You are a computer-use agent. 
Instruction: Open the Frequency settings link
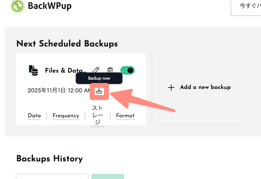coord(66,116)
